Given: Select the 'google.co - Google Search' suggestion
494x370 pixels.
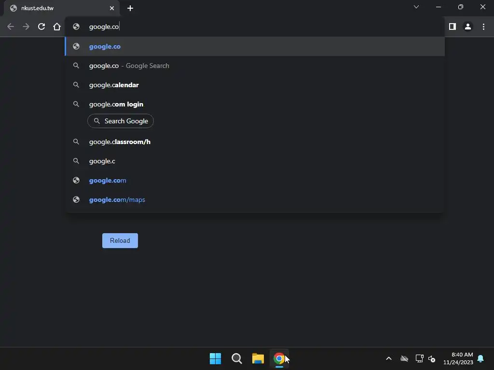Looking at the screenshot, I should point(255,66).
